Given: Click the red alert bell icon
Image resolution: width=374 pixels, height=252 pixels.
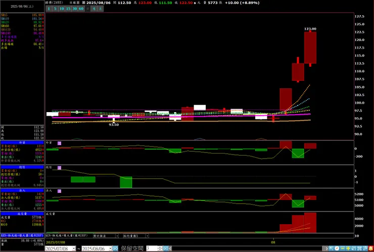Looking at the screenshot, I should (x=371, y=248).
